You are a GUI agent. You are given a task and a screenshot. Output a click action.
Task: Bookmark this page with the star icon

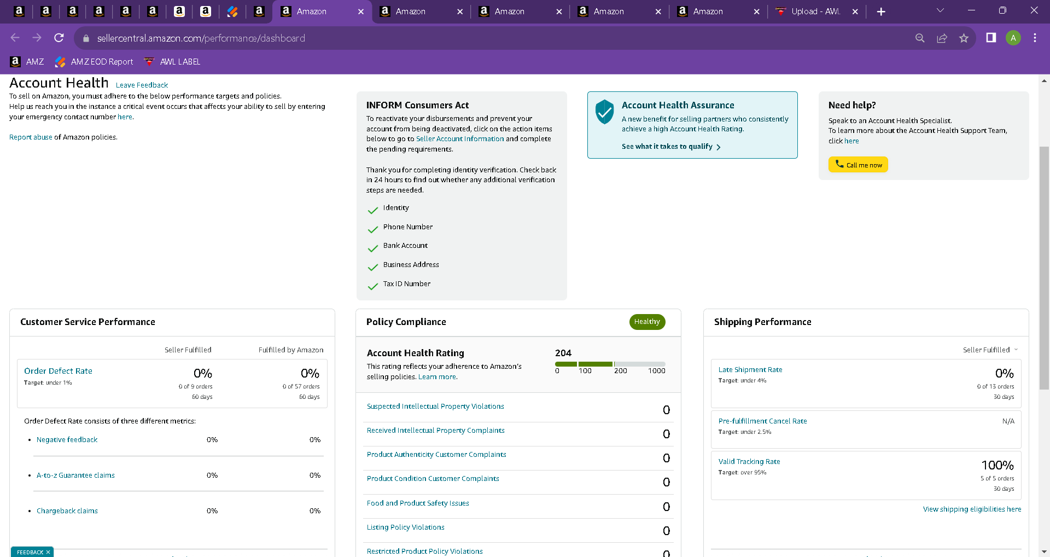(x=964, y=38)
